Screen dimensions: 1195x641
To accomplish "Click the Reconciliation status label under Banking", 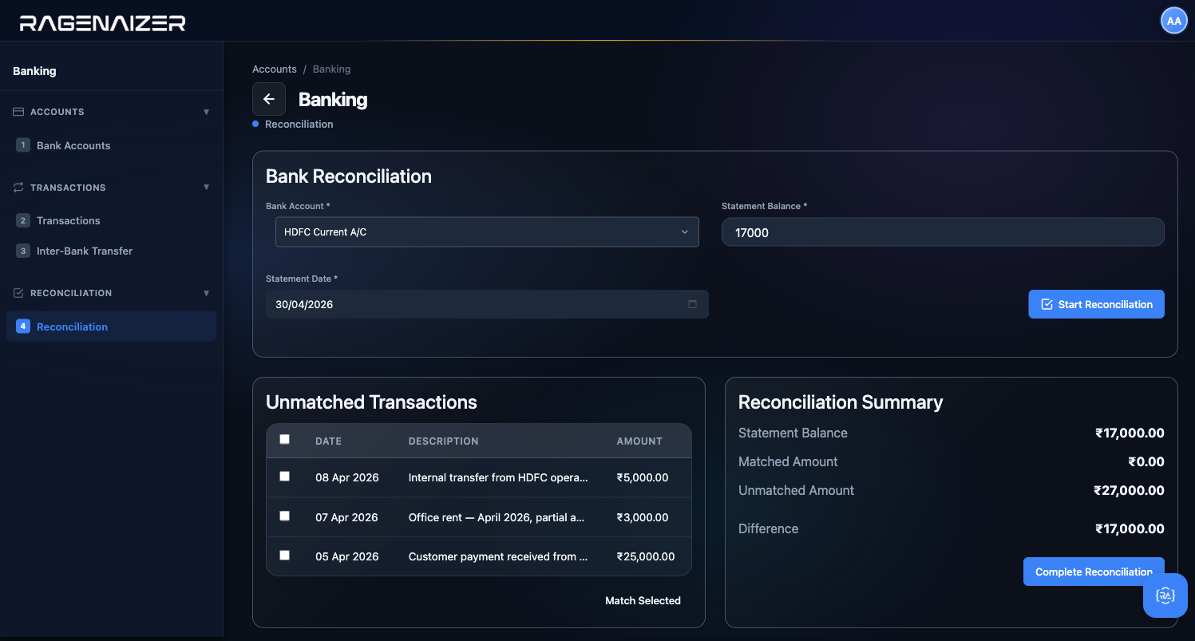I will point(299,124).
